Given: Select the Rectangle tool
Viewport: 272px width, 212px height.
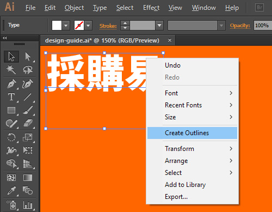Looking at the screenshot, I should tap(11, 110).
